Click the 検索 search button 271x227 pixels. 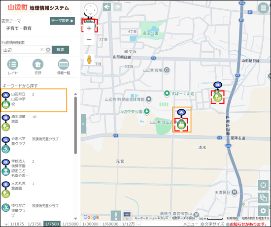pyautogui.click(x=60, y=50)
